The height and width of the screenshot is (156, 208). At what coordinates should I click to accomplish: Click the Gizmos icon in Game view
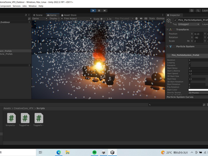(x=160, y=18)
